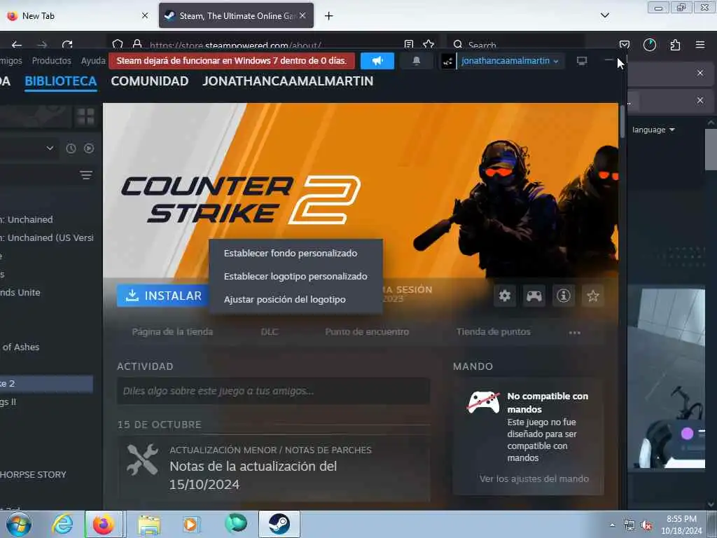Switch library to grid view icon
This screenshot has width=717, height=538.
[85, 116]
